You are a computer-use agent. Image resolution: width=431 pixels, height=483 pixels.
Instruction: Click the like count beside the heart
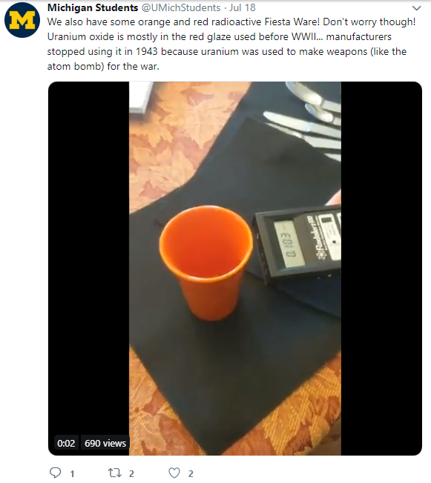tap(191, 474)
